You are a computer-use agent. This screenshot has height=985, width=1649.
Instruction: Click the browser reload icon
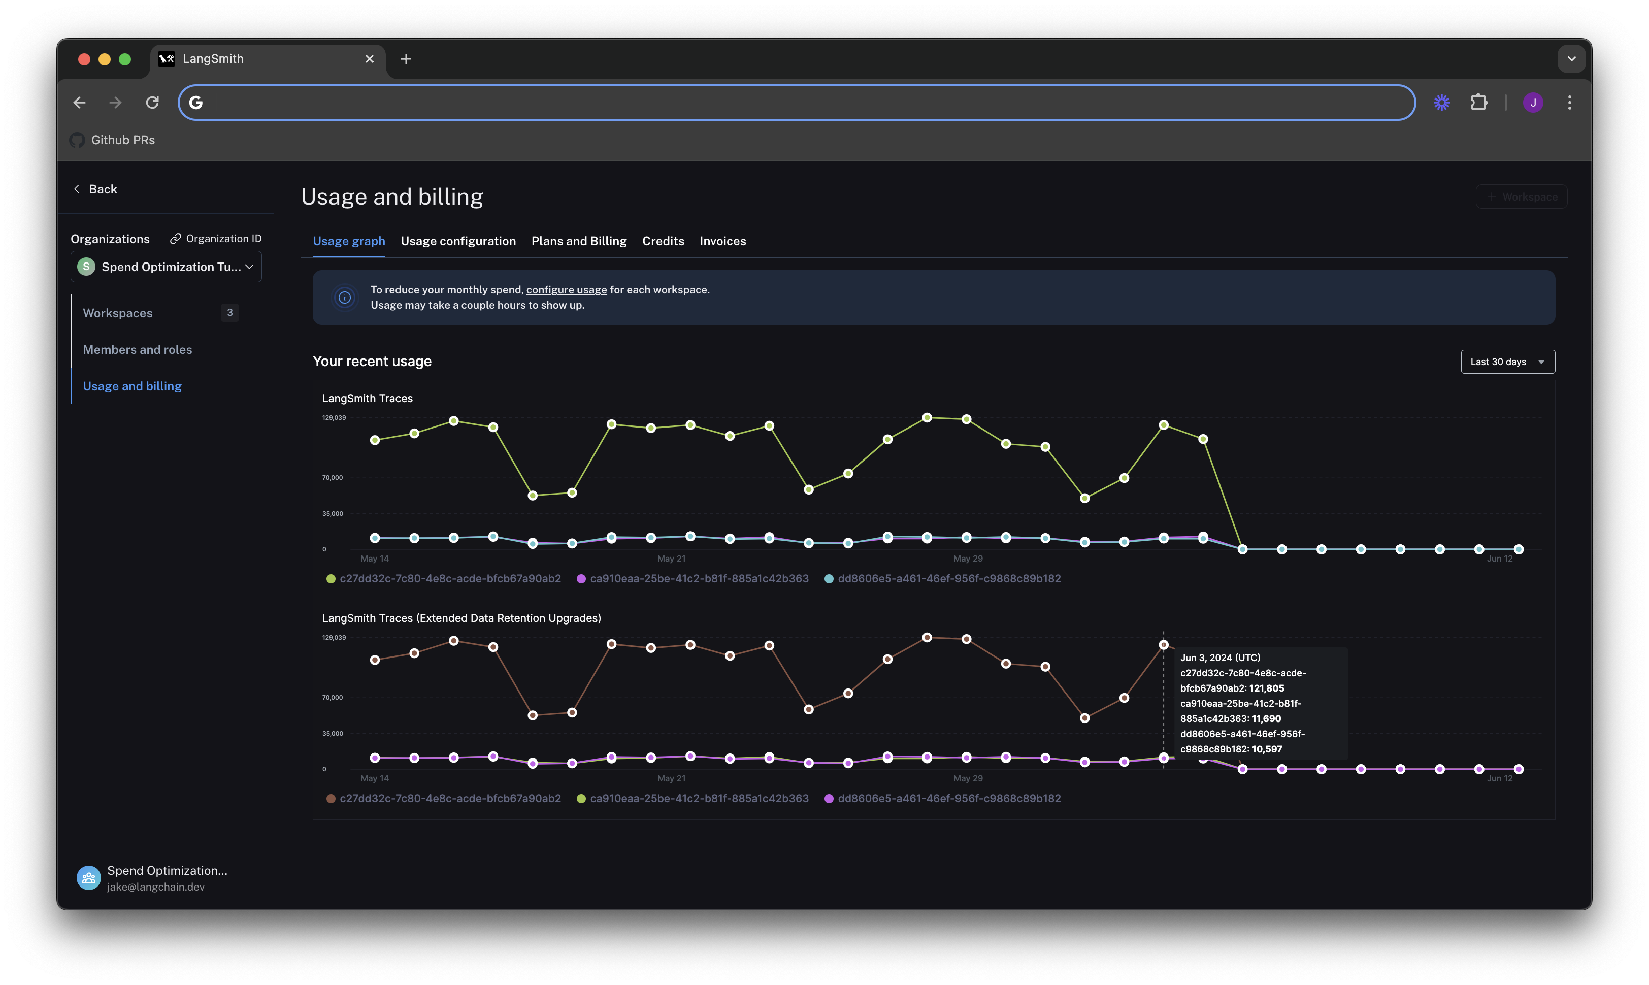[x=153, y=103]
